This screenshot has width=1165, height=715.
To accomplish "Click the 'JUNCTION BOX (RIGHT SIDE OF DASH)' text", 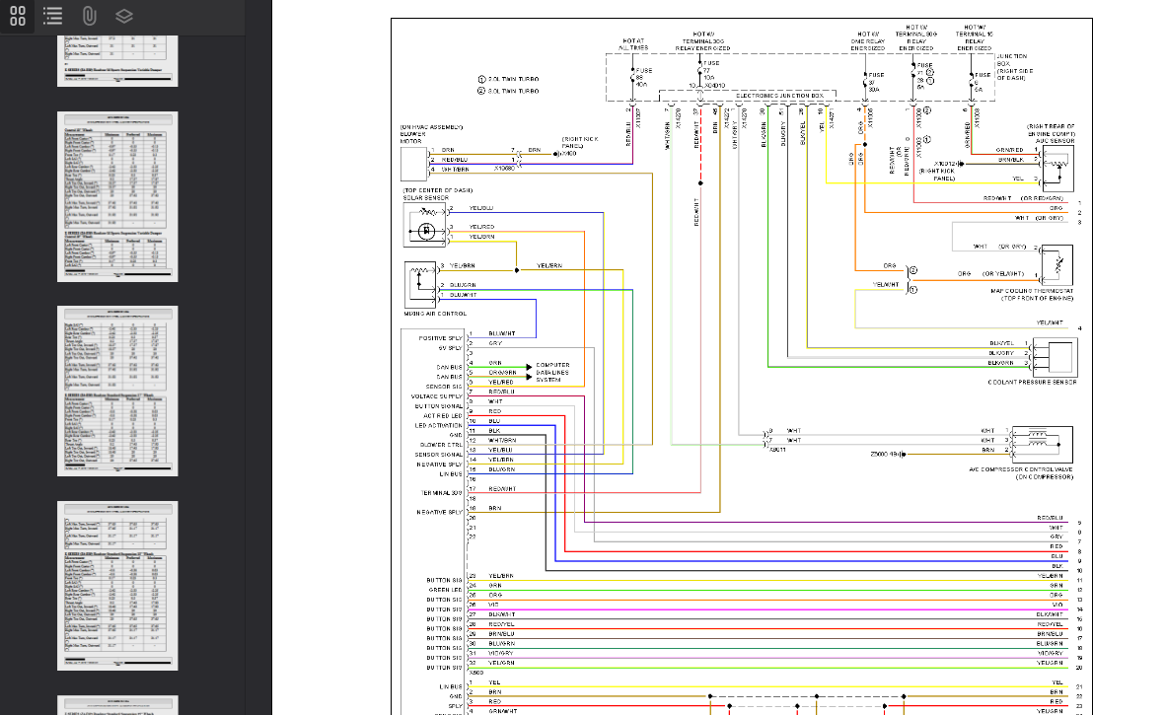I will pyautogui.click(x=1014, y=67).
